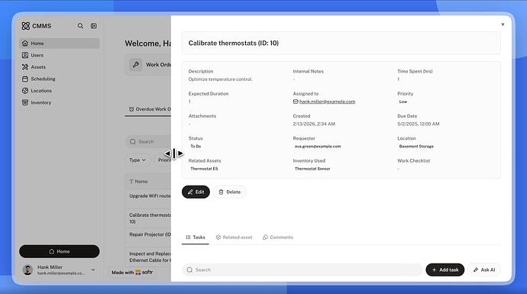527x294 pixels.
Task: Click the Due Date value 5/2/2025
Action: (x=418, y=124)
